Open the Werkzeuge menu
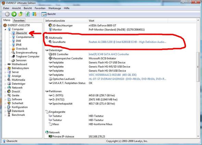This screenshot has width=202, height=145. coord(55,8)
